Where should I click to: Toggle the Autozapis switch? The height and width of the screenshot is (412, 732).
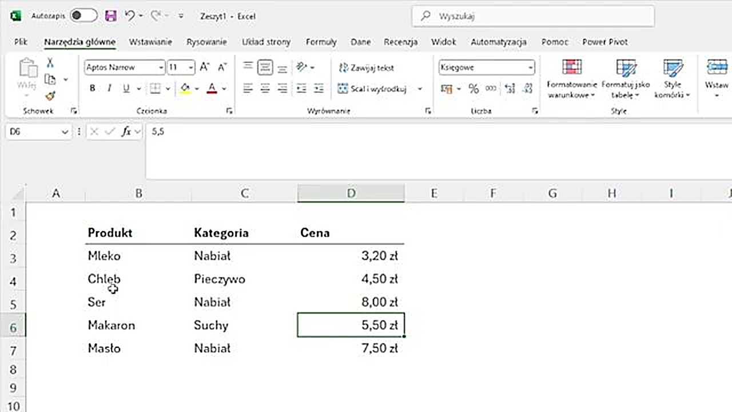tap(83, 16)
